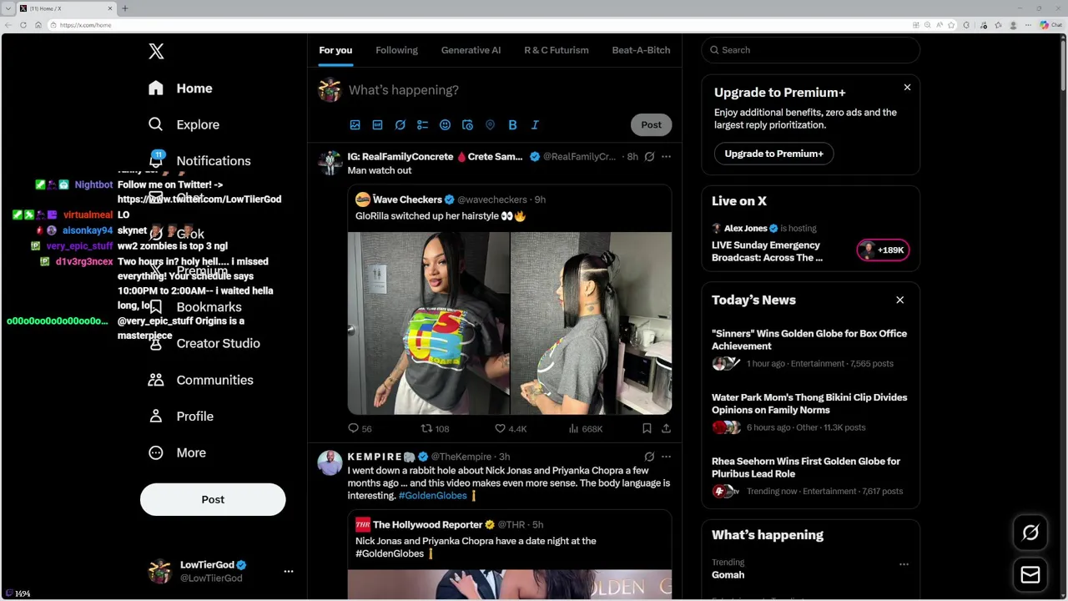
Task: Click the Search field
Action: (x=810, y=50)
